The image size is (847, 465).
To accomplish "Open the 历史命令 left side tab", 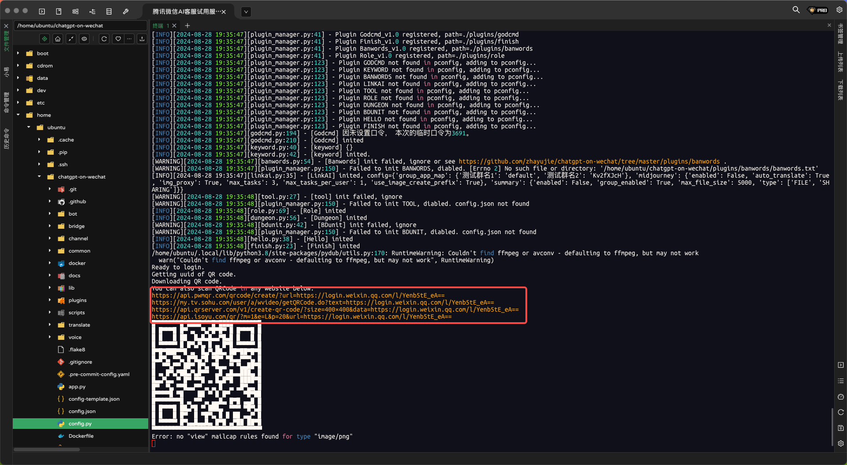I will [6, 138].
